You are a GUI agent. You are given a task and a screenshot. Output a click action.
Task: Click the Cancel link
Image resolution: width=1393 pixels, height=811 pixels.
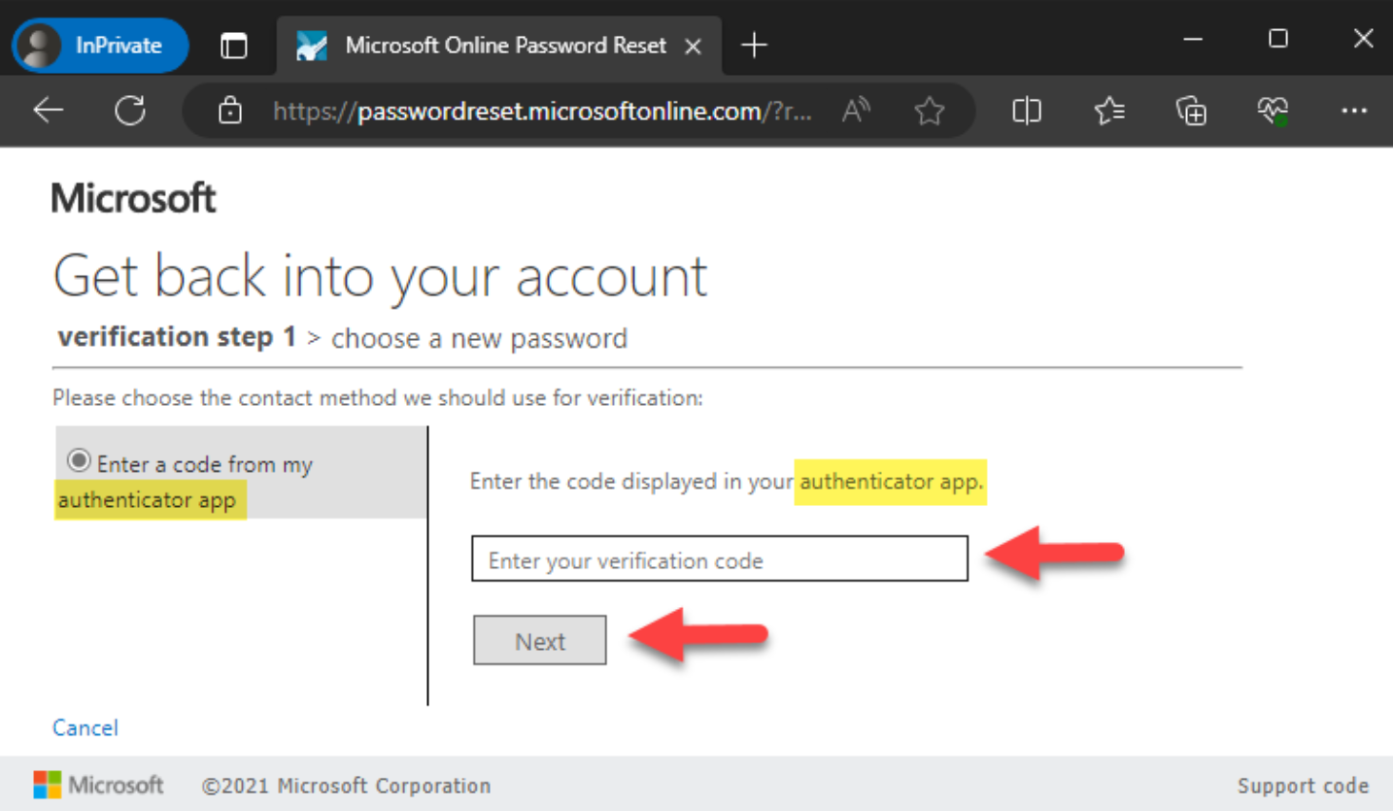click(x=85, y=727)
